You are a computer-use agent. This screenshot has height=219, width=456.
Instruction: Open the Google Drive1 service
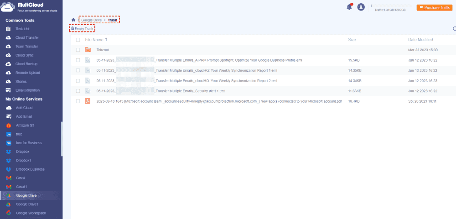point(27,204)
